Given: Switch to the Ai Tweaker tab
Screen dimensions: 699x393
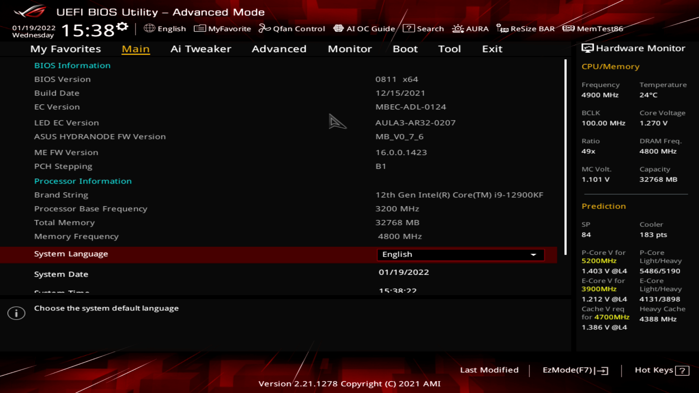Looking at the screenshot, I should click(201, 49).
